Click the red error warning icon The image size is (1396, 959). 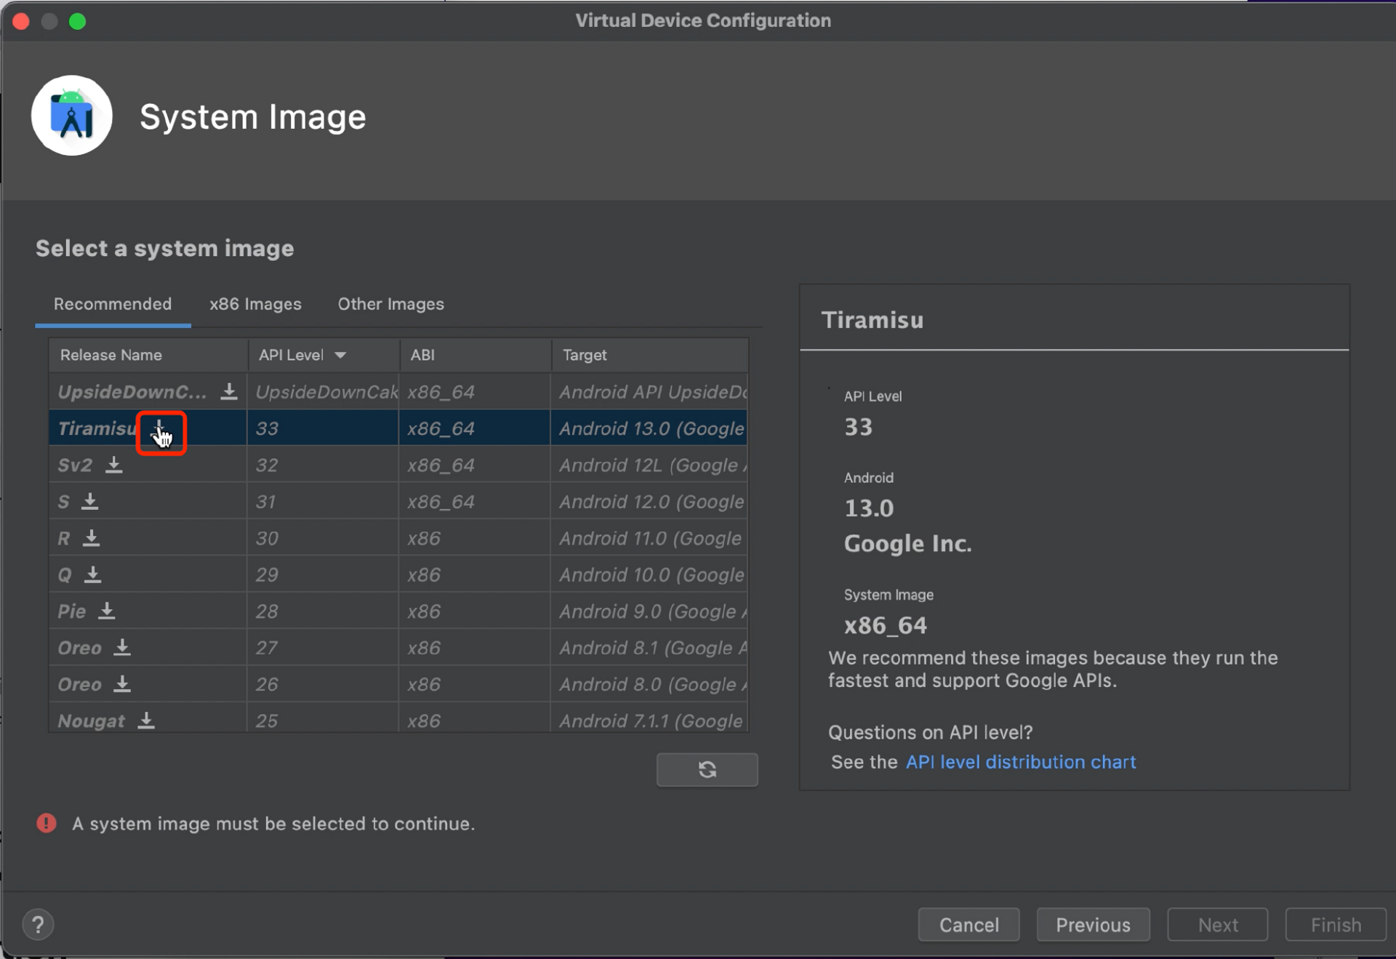[47, 823]
